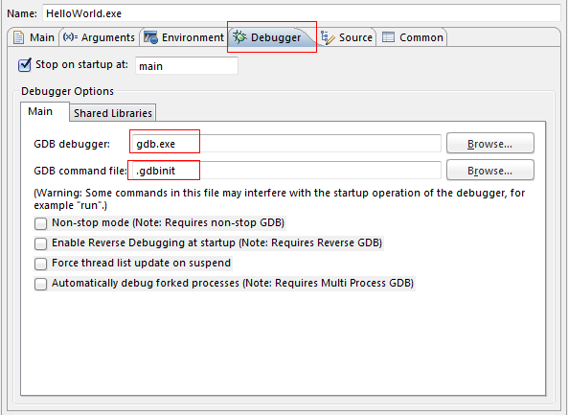Screen dimensions: 568x415
Task: Click the Source tab pencil icon
Action: 328,37
